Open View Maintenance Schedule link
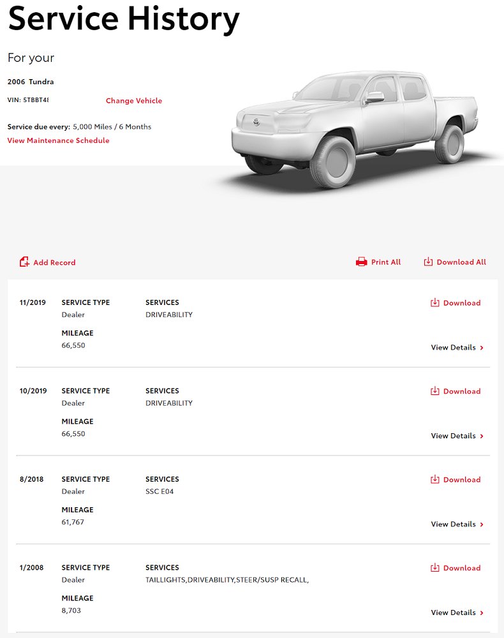504x638 pixels. click(58, 140)
